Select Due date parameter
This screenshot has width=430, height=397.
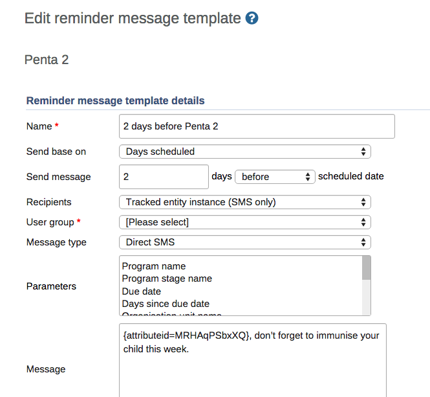(142, 291)
